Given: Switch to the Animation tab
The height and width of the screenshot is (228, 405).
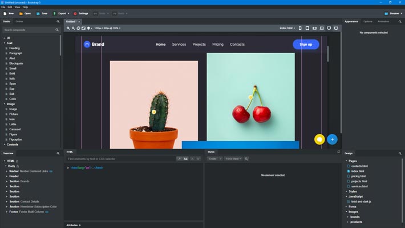Looking at the screenshot, I should click(x=383, y=22).
